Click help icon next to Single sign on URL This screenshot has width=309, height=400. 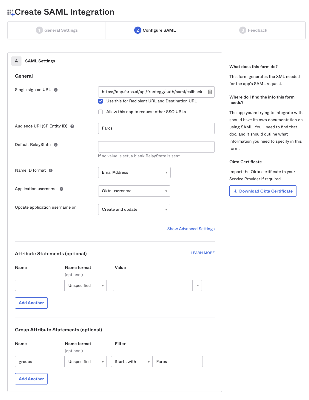(56, 90)
